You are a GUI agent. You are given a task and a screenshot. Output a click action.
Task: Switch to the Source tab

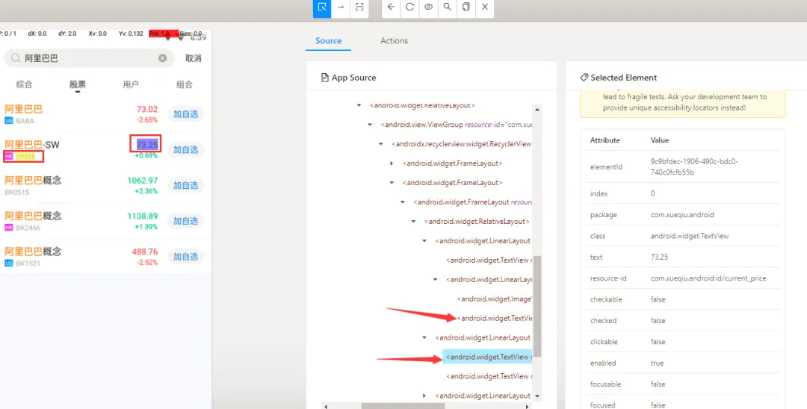click(x=328, y=40)
